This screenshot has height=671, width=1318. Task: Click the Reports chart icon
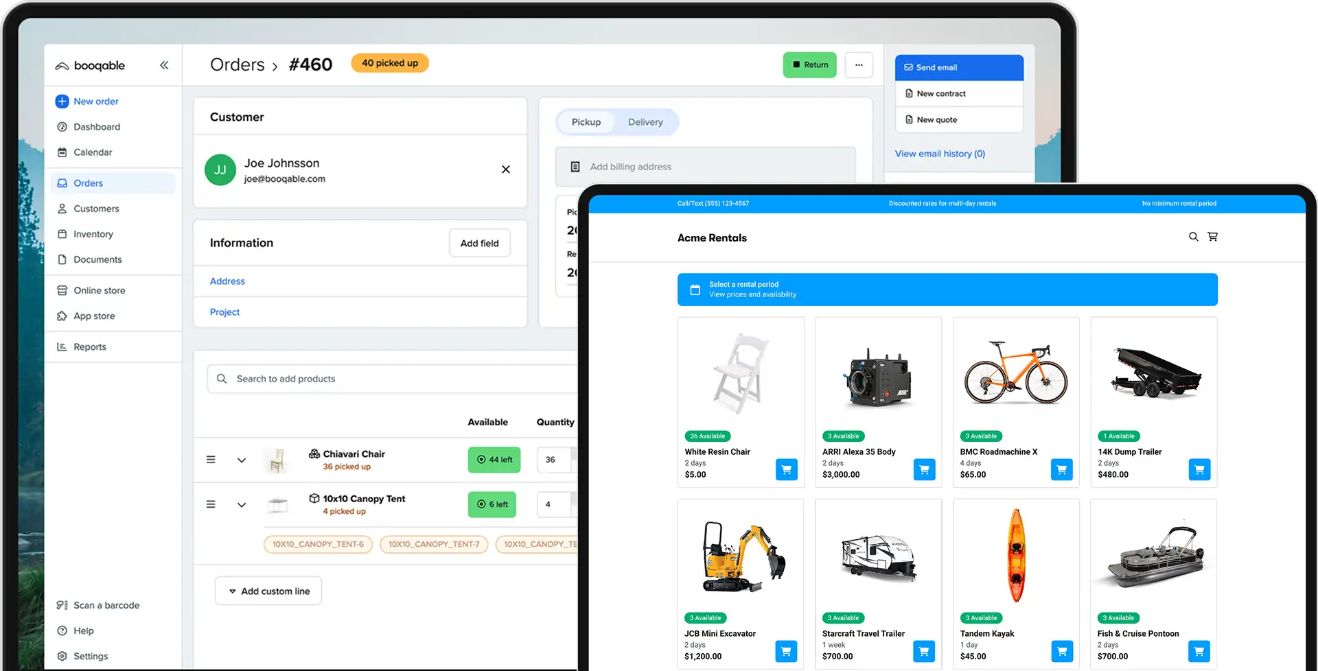[x=62, y=346]
